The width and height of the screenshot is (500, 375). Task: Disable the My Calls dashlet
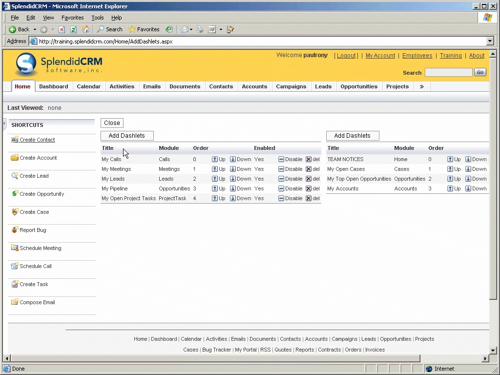291,159
